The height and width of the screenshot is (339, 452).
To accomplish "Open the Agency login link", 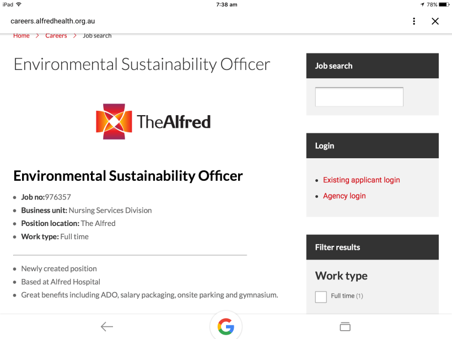I will [x=345, y=196].
